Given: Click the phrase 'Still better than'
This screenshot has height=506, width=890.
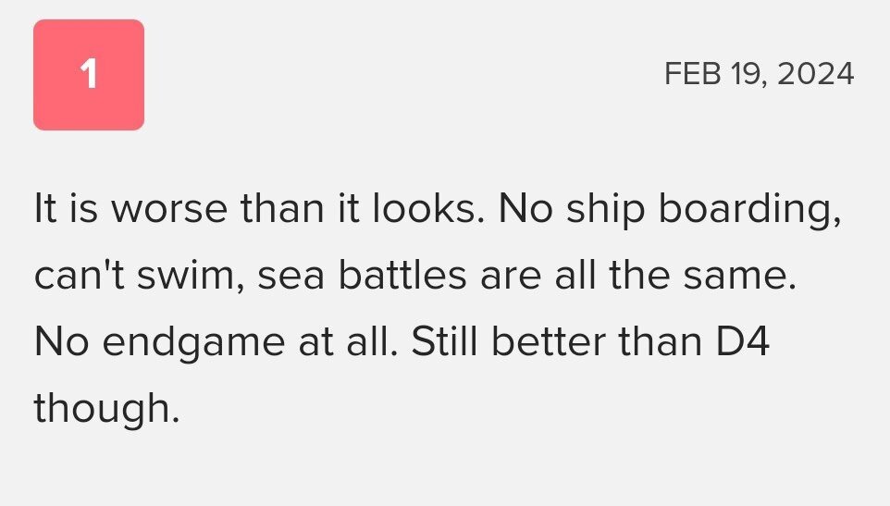Looking at the screenshot, I should (x=557, y=342).
